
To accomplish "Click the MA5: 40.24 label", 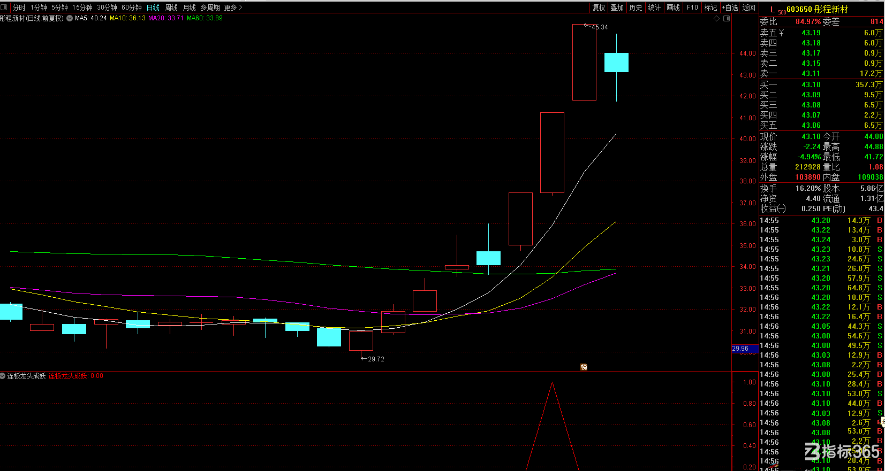I will pyautogui.click(x=91, y=18).
